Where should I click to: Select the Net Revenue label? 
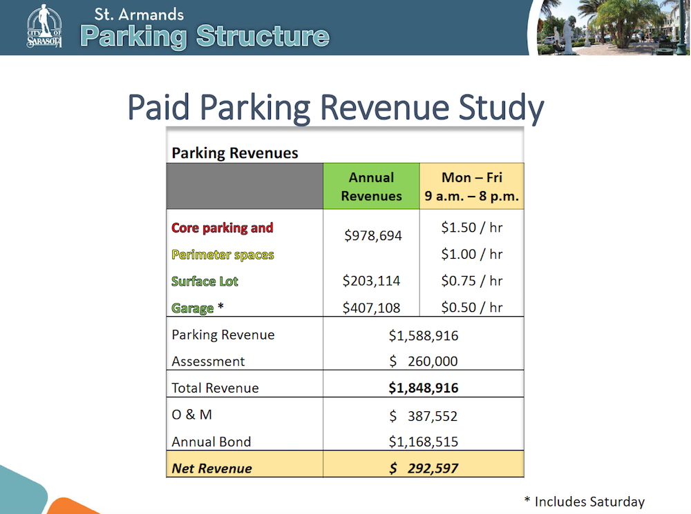211,468
